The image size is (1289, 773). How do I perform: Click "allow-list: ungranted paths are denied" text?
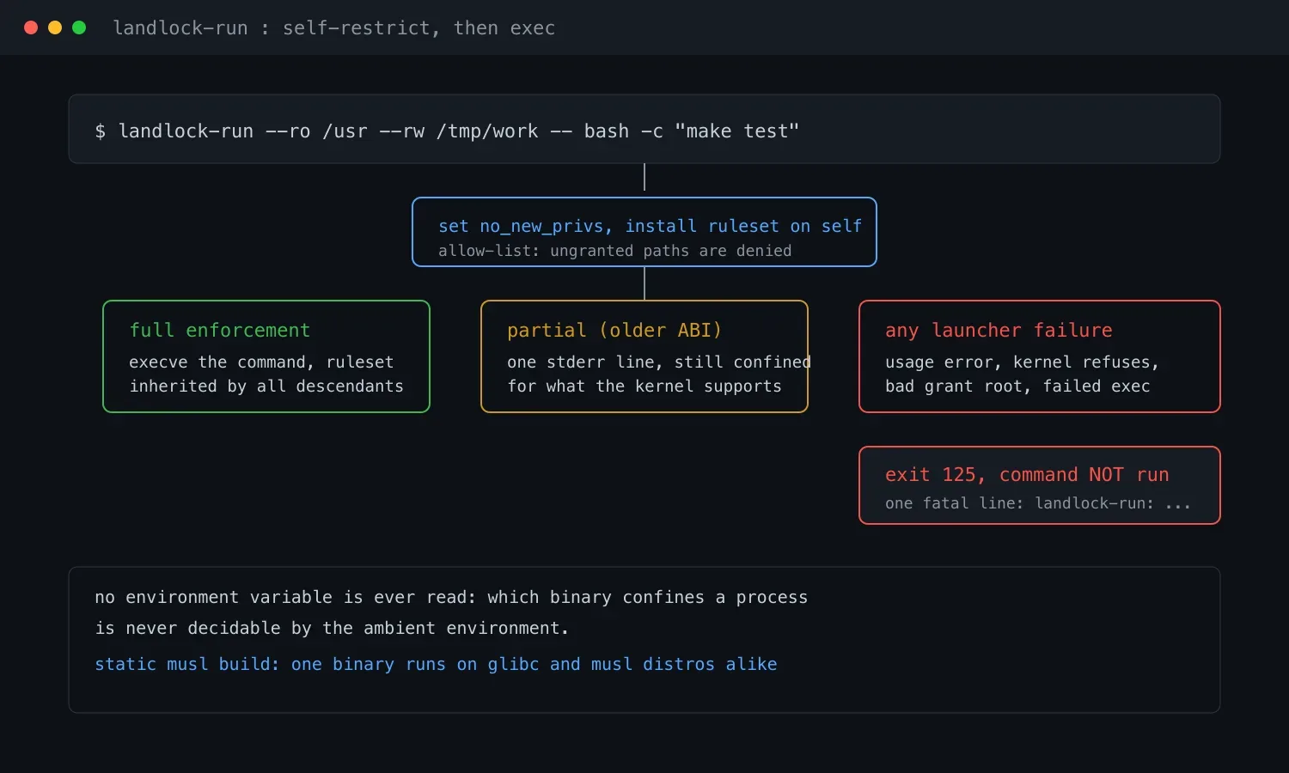click(615, 251)
